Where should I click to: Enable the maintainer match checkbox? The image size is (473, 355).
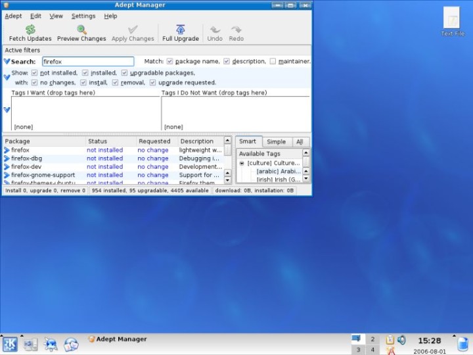tap(273, 61)
